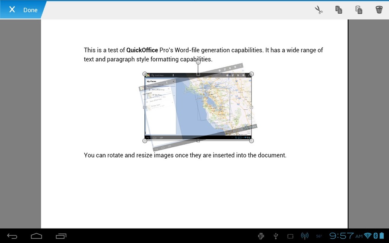Screen dimensions: 389x243
Task: Copy the selected image
Action: click(338, 9)
